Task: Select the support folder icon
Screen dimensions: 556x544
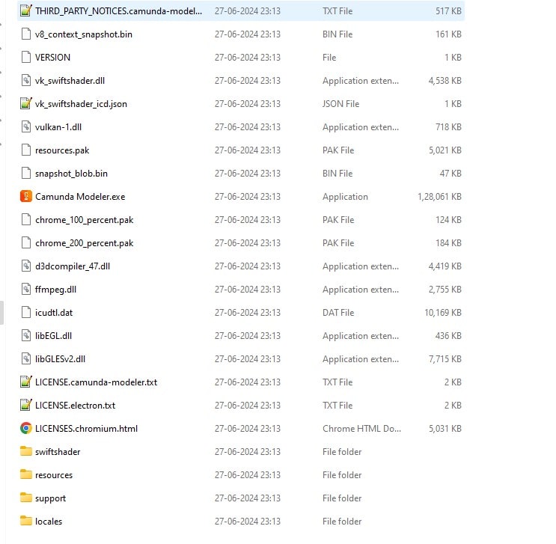Action: [26, 498]
